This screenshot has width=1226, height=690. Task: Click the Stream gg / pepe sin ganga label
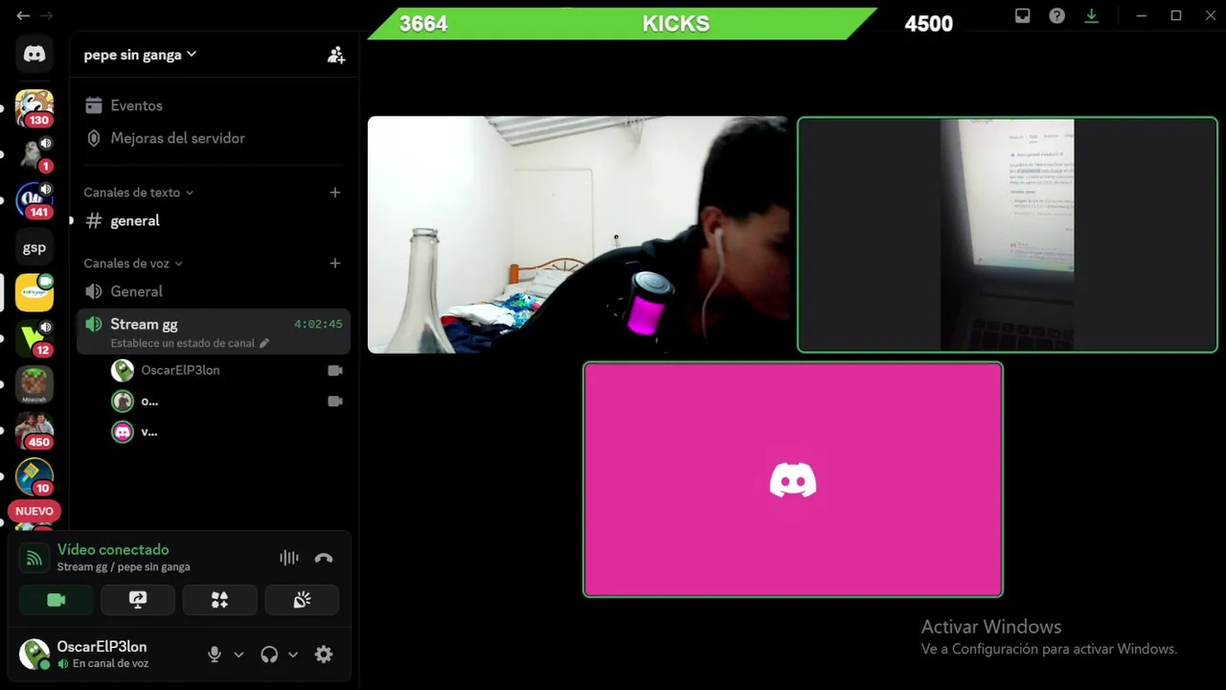pyautogui.click(x=124, y=567)
